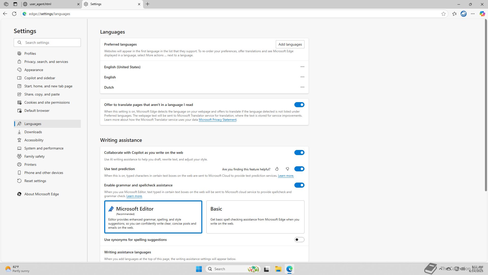Click the Add languages button
This screenshot has width=488, height=275.
[290, 44]
